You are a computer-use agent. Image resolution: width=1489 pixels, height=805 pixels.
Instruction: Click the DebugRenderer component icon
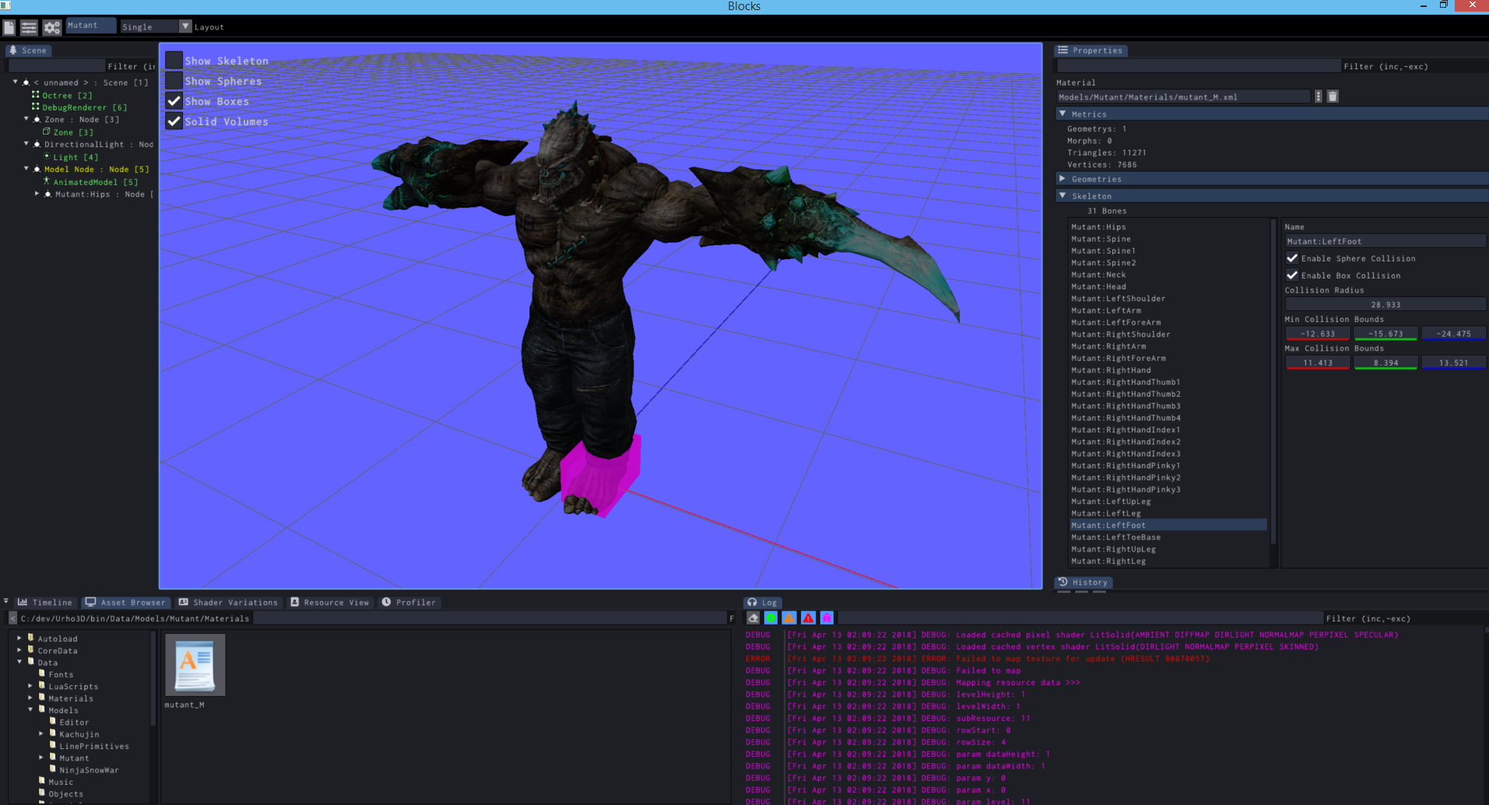[x=35, y=107]
